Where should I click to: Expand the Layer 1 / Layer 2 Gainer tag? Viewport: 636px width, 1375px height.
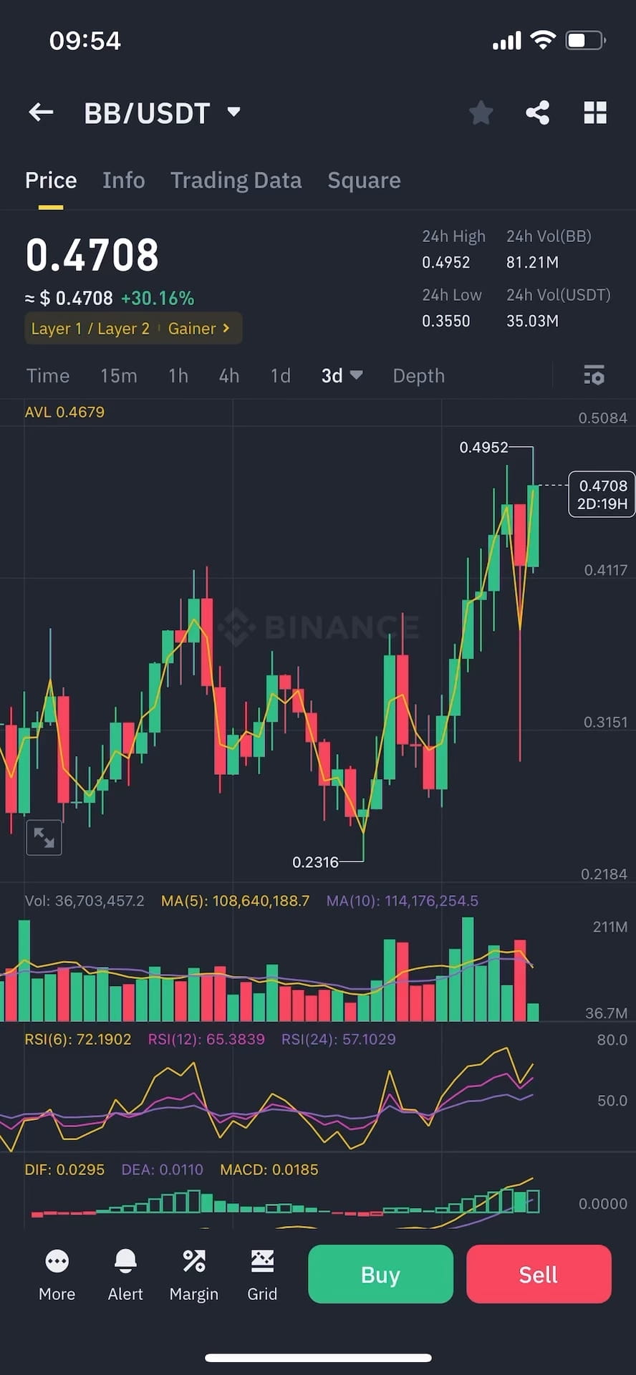tap(132, 328)
